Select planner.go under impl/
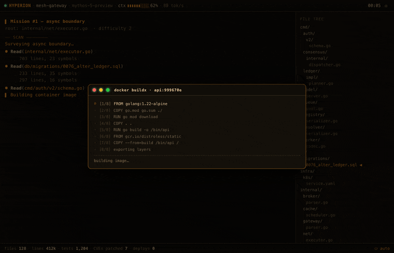The height and width of the screenshot is (253, 394). (x=321, y=83)
